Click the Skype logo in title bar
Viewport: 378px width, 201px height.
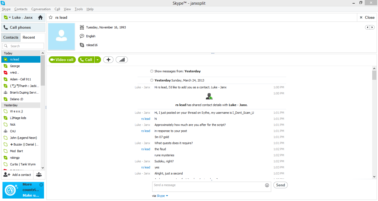3,3
